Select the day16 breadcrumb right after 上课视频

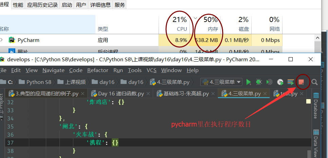[x=103, y=82]
